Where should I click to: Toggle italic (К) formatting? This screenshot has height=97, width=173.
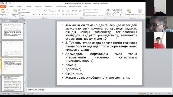pos(36,15)
